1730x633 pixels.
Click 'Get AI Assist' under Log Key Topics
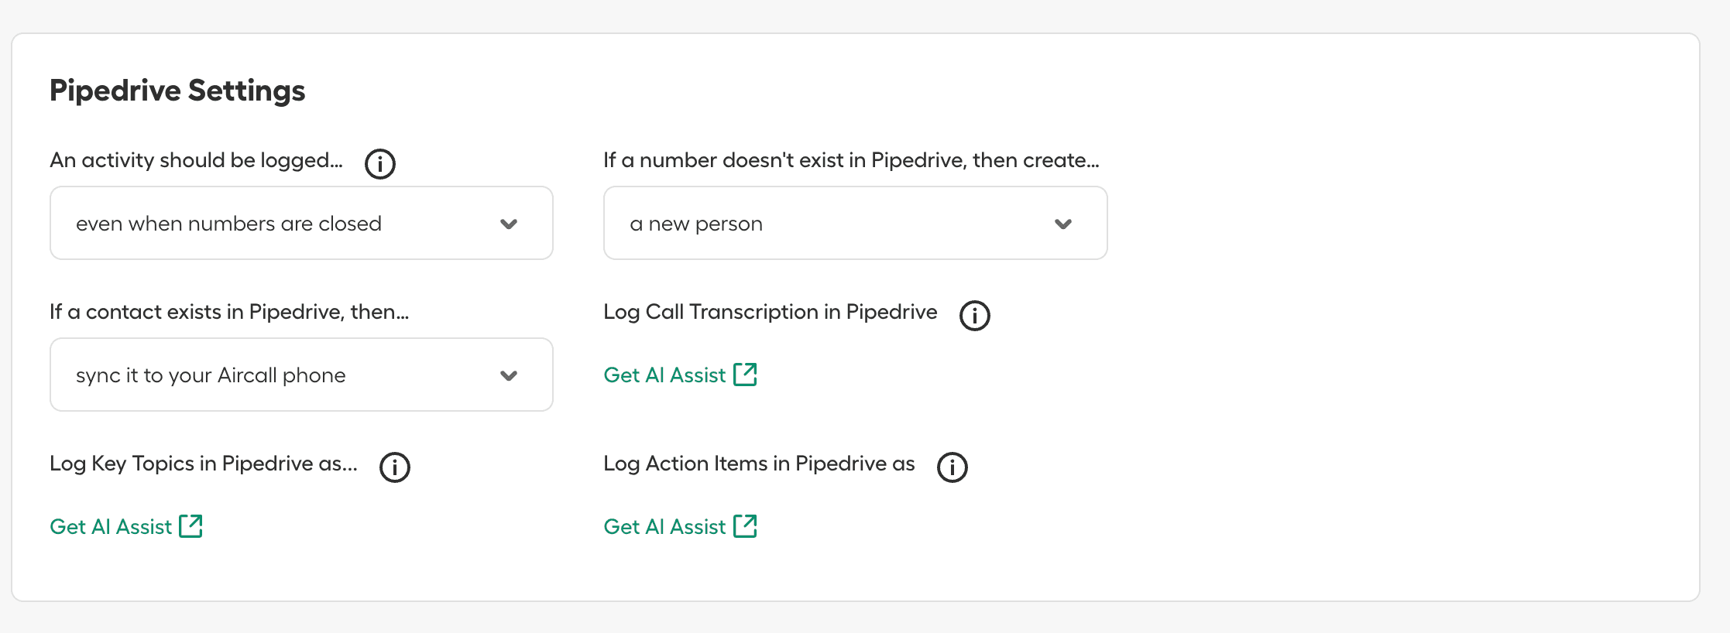pos(111,527)
